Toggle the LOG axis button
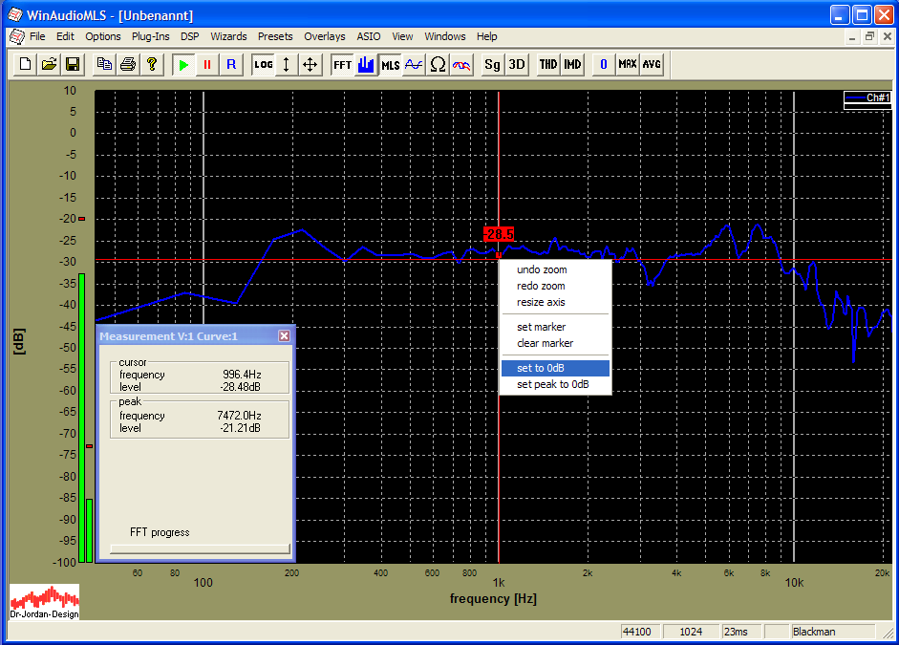 point(263,64)
